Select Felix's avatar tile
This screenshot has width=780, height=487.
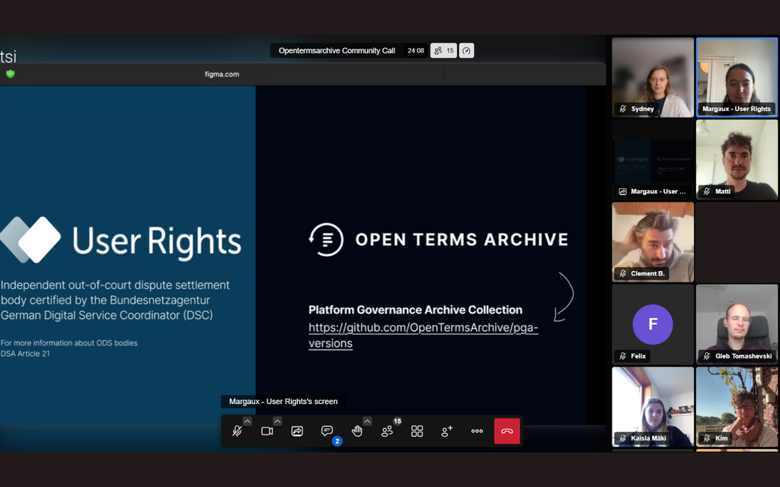653,324
